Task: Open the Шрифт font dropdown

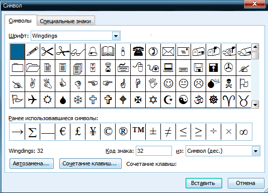Action: (116, 36)
